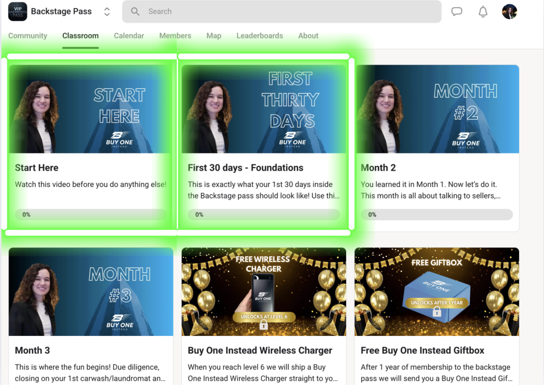Open the Month #2 course thumbnail
Viewport: 544px width, 385px height.
pyautogui.click(x=437, y=109)
